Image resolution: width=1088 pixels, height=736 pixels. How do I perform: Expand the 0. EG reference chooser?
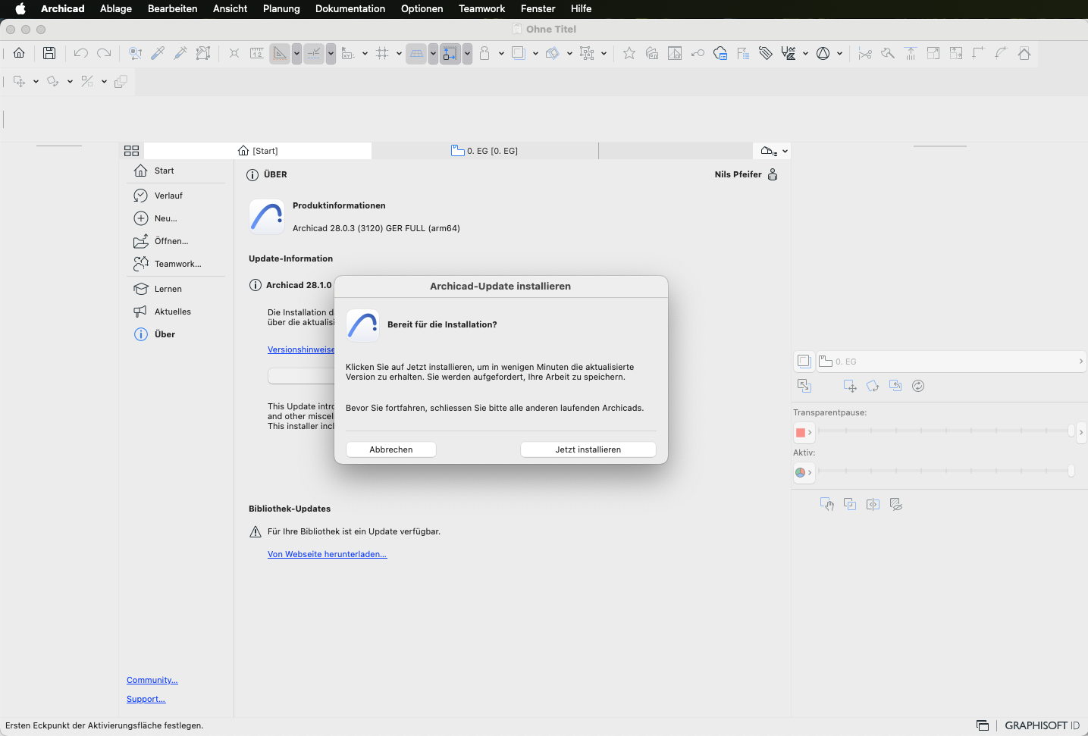[x=952, y=362]
